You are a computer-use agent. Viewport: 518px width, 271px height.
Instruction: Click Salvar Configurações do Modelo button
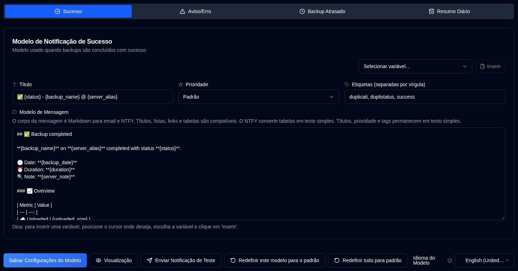pyautogui.click(x=45, y=260)
